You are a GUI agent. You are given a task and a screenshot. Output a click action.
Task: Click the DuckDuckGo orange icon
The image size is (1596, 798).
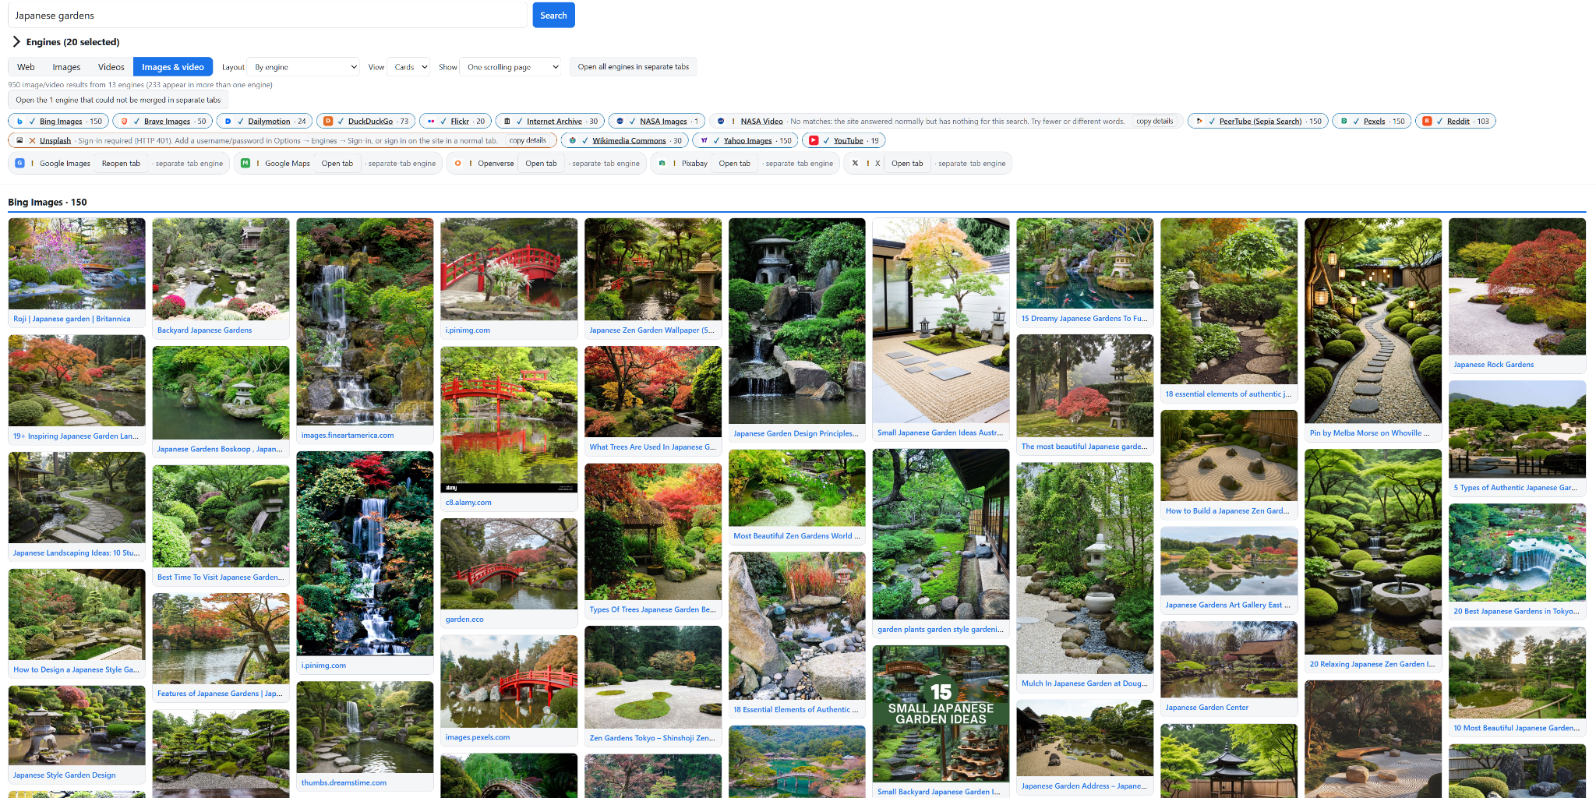click(328, 122)
